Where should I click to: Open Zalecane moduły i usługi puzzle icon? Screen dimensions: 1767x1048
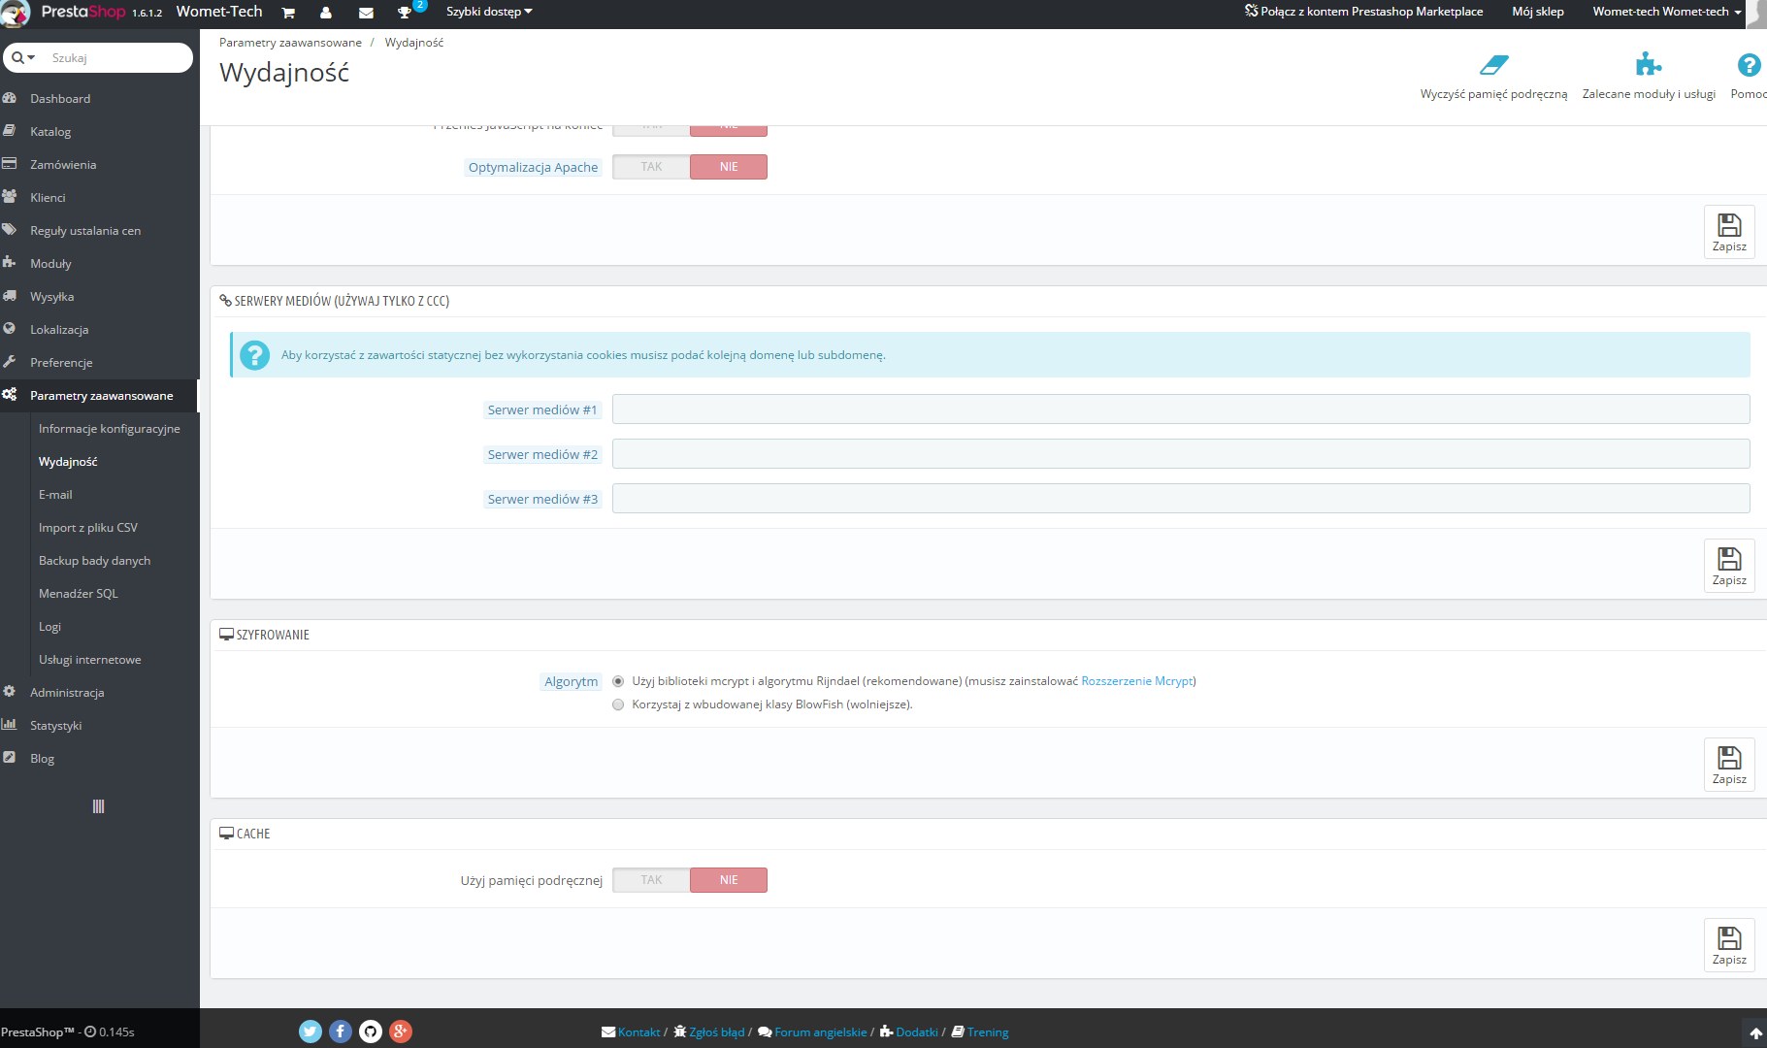(x=1648, y=65)
